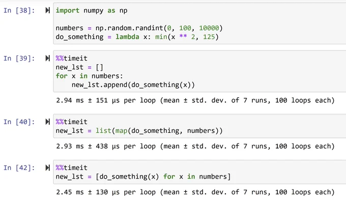Click the '%%timeit' line in cell 40
Viewport: 346px width, 200px height.
click(72, 122)
